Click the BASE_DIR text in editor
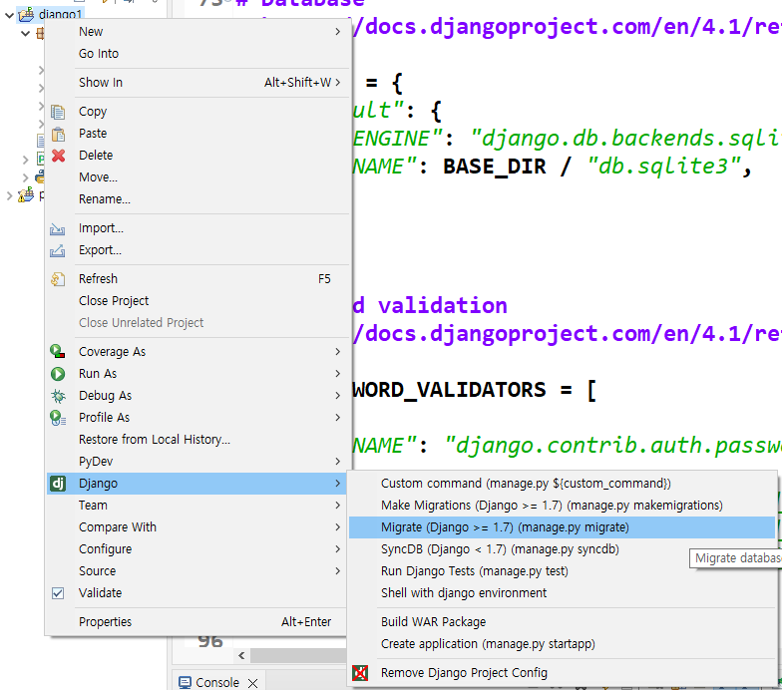This screenshot has height=690, width=782. click(495, 167)
